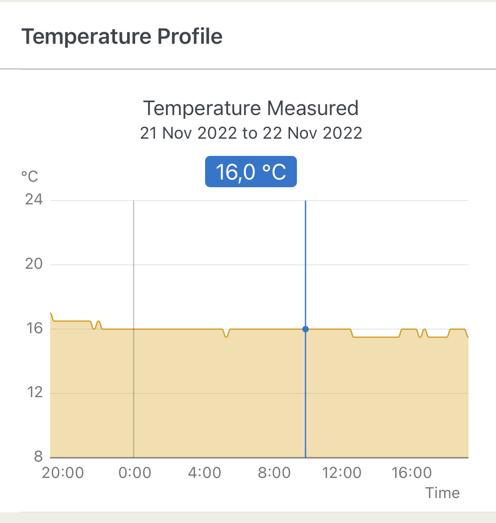Click the 24 temperature axis label
Viewport: 496px width, 523px height.
(34, 200)
